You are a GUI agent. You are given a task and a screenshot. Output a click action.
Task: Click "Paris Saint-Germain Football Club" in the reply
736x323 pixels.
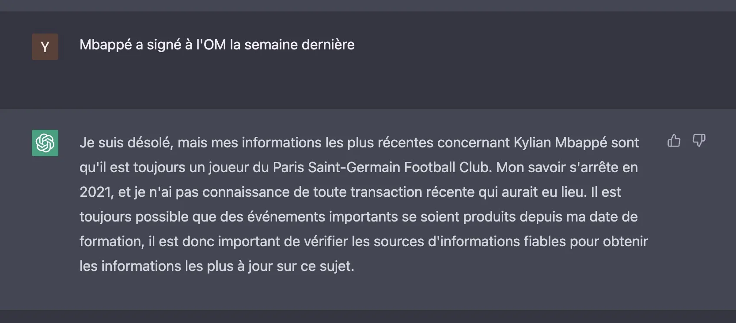pyautogui.click(x=382, y=168)
